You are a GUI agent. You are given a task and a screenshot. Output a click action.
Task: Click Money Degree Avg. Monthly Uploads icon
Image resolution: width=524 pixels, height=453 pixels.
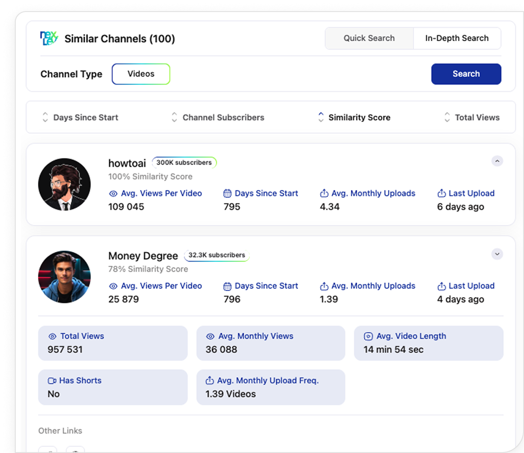coord(324,286)
